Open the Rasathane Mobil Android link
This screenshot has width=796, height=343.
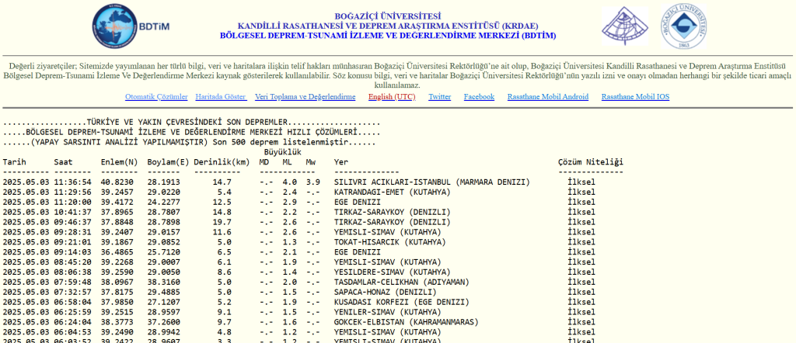tap(548, 97)
